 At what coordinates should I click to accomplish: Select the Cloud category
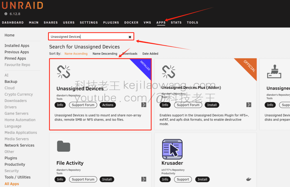9,88
